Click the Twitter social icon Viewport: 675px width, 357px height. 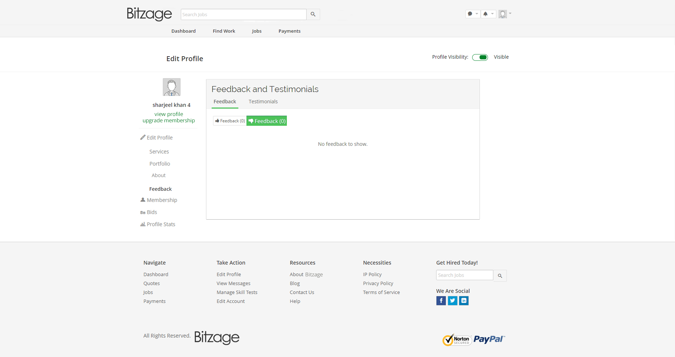point(452,301)
